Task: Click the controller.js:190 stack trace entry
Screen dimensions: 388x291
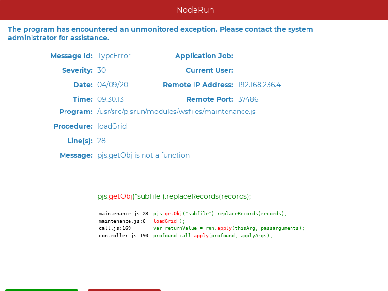Action: point(123,235)
